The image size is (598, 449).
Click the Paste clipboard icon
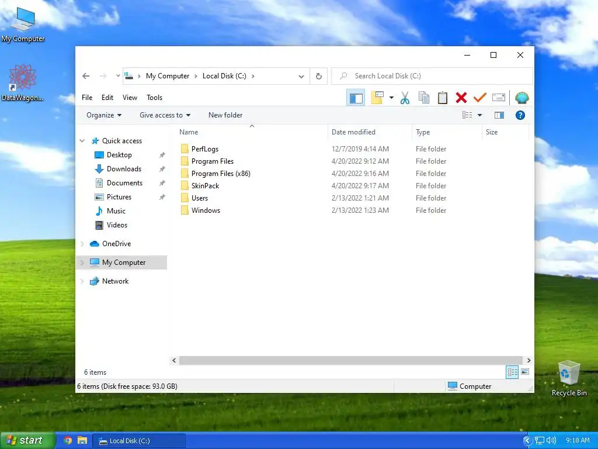pos(443,98)
